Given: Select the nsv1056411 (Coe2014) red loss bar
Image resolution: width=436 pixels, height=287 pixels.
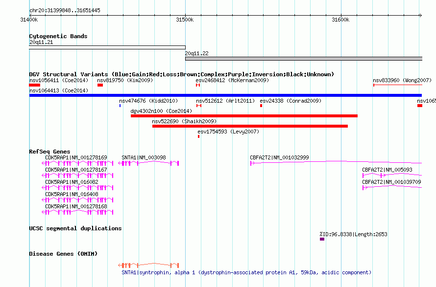Looking at the screenshot, I should pos(35,85).
